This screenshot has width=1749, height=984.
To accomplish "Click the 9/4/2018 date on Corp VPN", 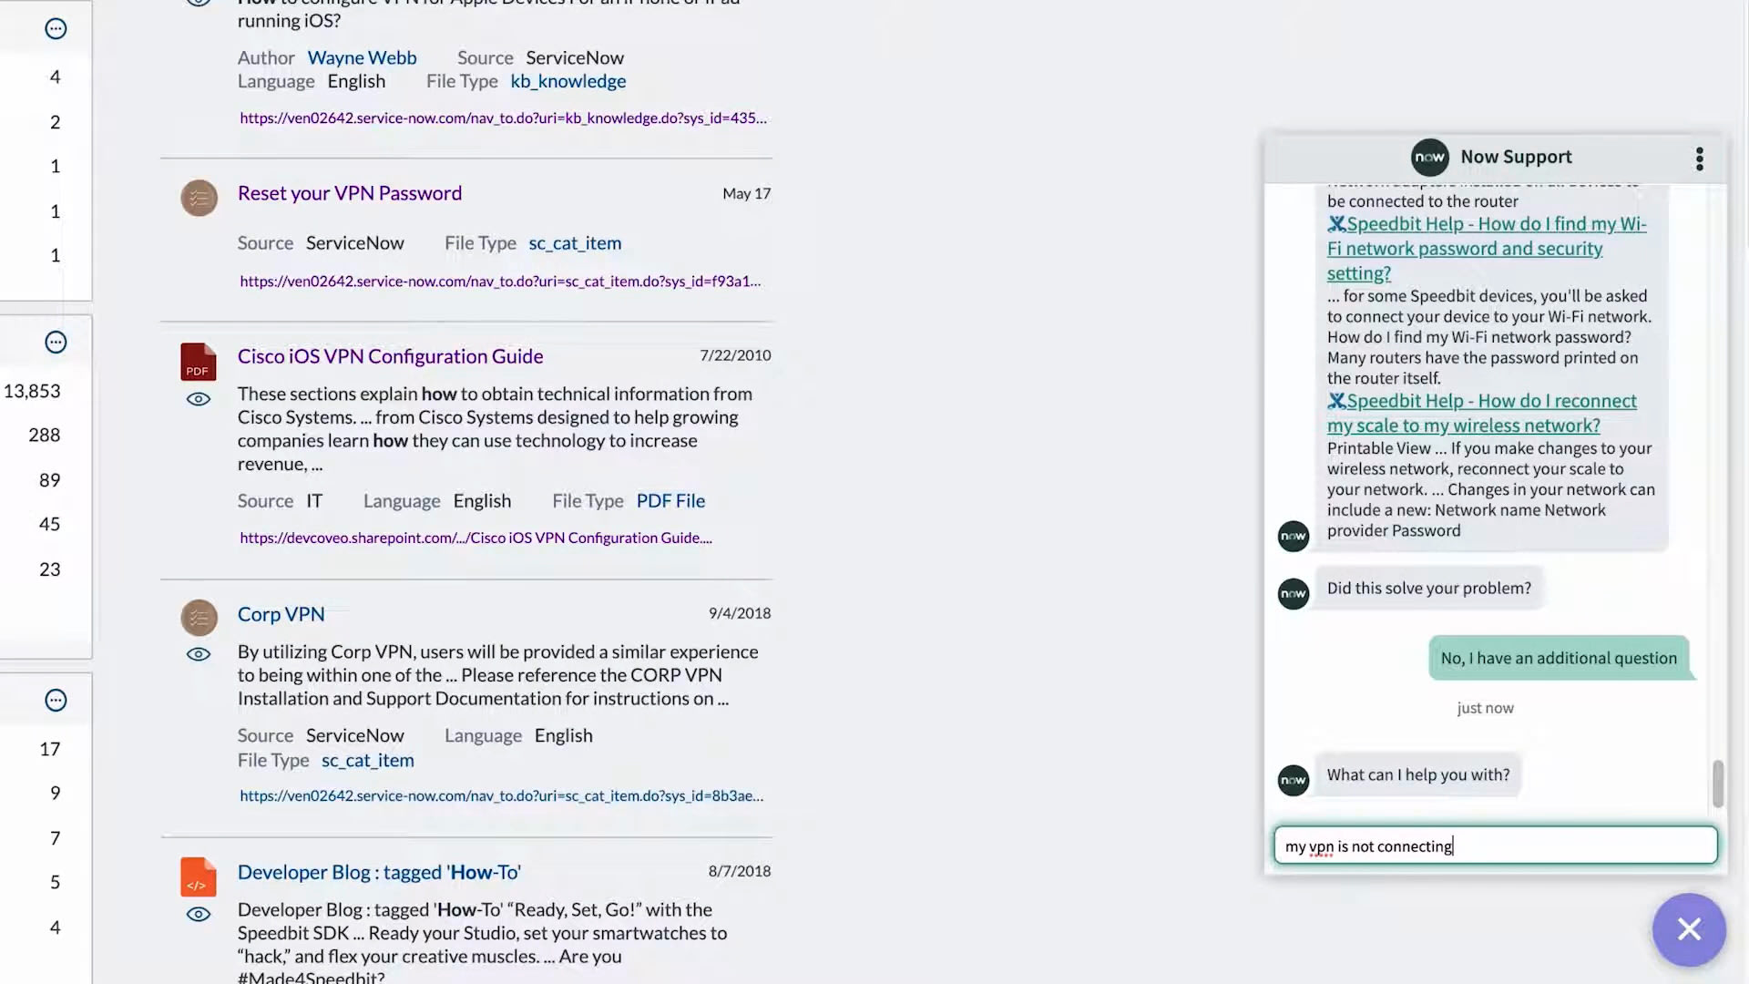I will coord(740,613).
